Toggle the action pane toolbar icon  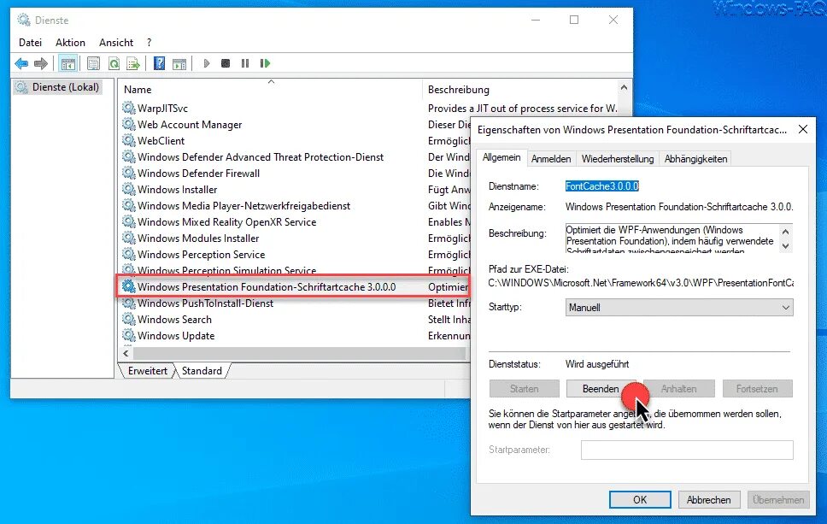[x=179, y=64]
